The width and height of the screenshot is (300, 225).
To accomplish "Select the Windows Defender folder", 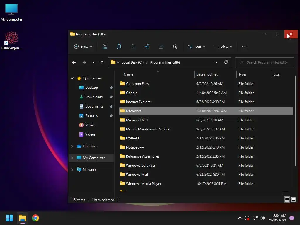I will pos(206,166).
